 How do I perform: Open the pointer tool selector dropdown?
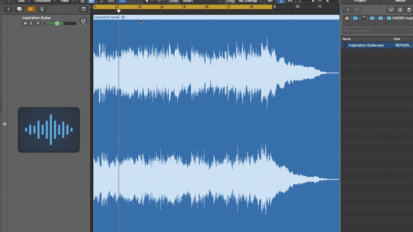(x=148, y=1)
